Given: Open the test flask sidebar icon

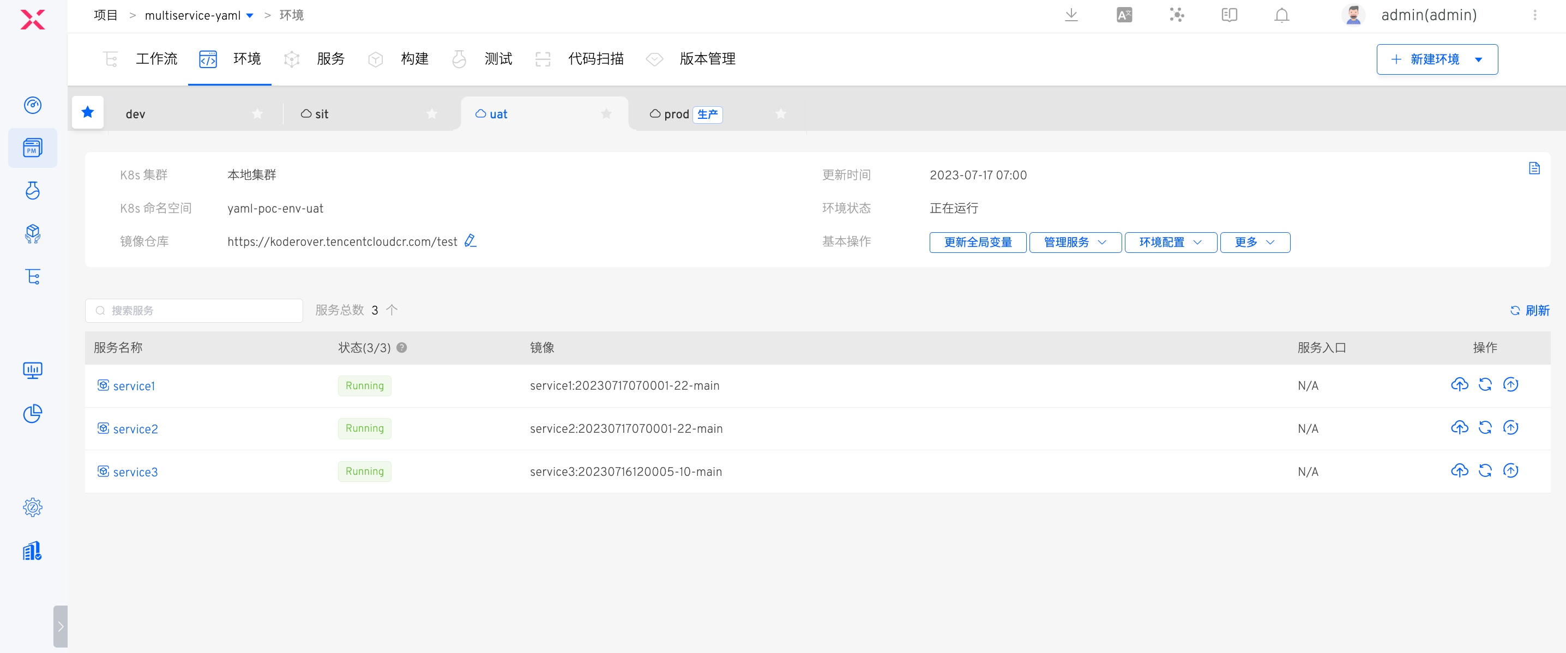Looking at the screenshot, I should coord(33,191).
